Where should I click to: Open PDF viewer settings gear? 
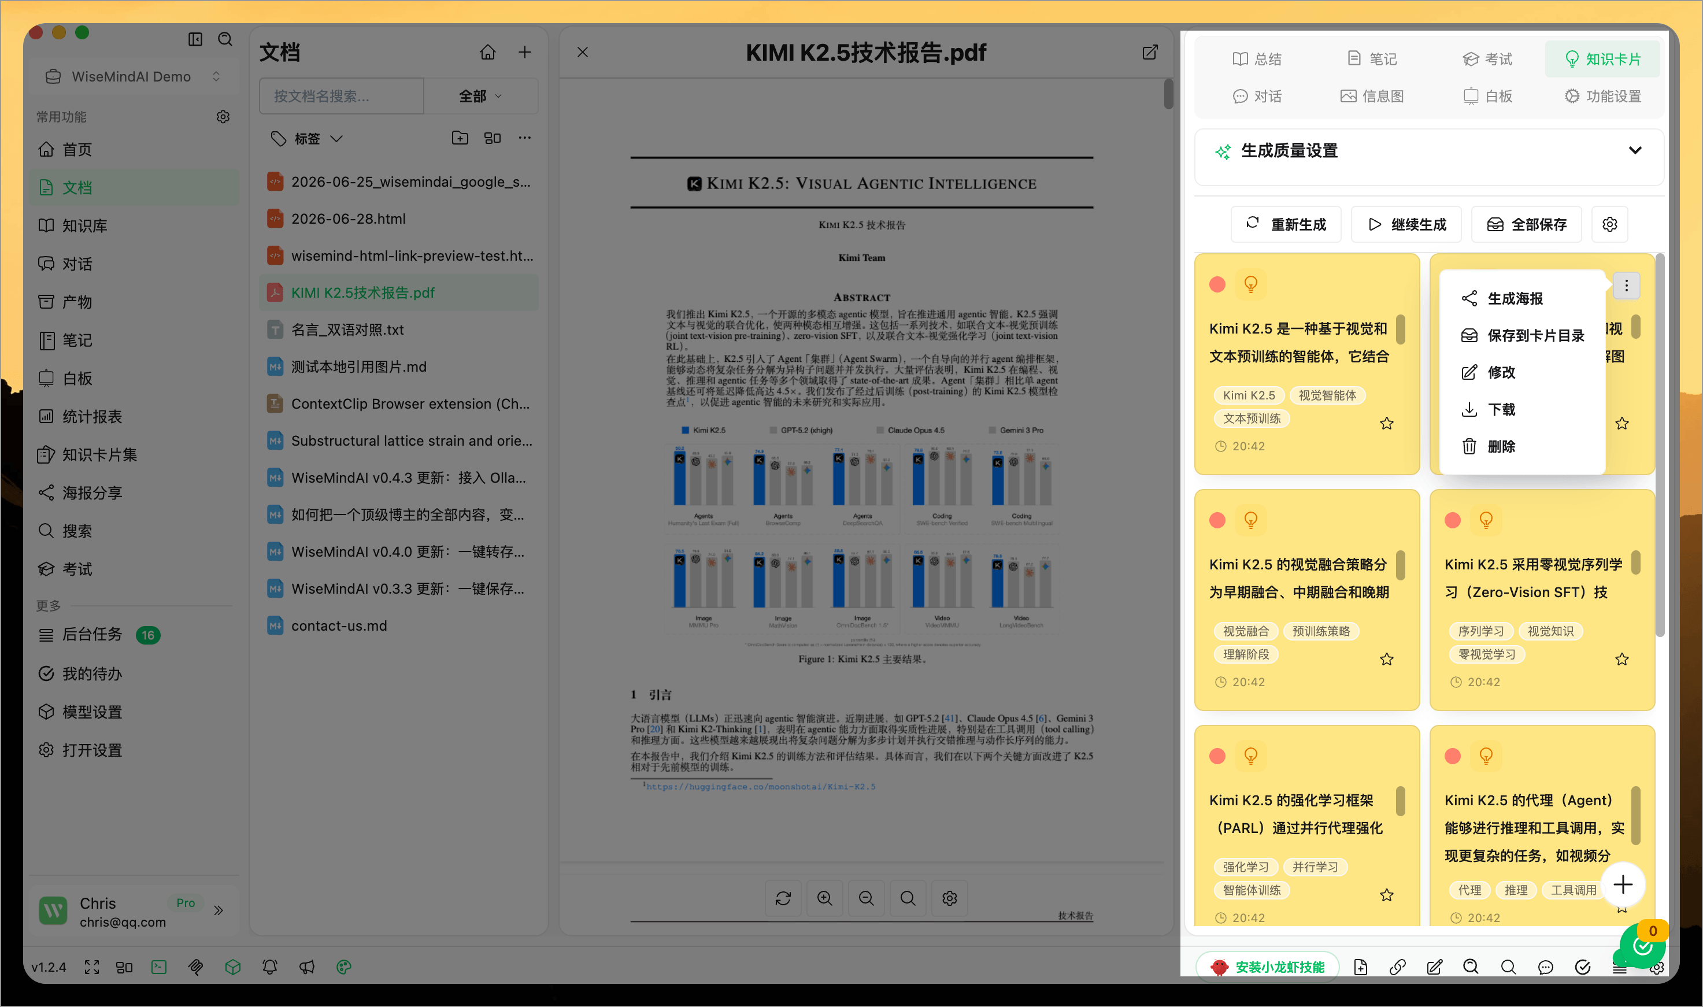[x=950, y=898]
